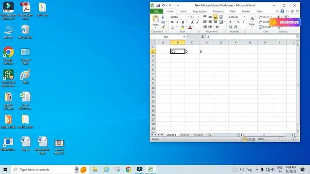Screen dimensions: 310x174
Task: Open the borders dropdown arrow
Action: 176,27
